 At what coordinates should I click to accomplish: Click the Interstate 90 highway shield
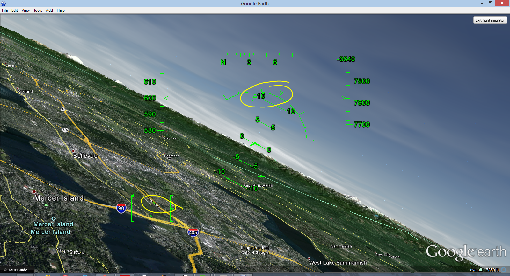pyautogui.click(x=121, y=208)
